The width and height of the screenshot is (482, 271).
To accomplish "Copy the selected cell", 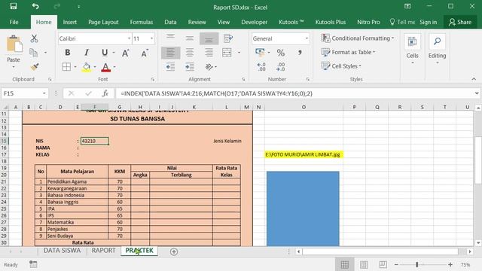I will click(33, 53).
